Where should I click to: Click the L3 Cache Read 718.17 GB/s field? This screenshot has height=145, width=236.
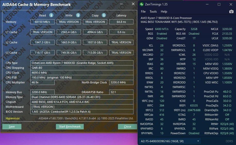43,53
